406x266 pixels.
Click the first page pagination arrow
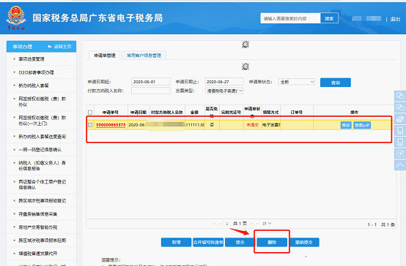click(x=213, y=224)
